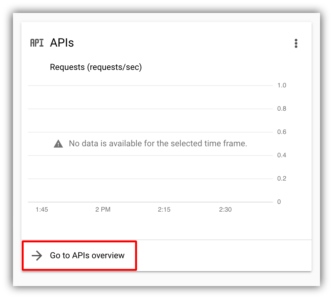This screenshot has height=299, width=333.
Task: Click the 0.2 gridline marker
Action: click(282, 178)
